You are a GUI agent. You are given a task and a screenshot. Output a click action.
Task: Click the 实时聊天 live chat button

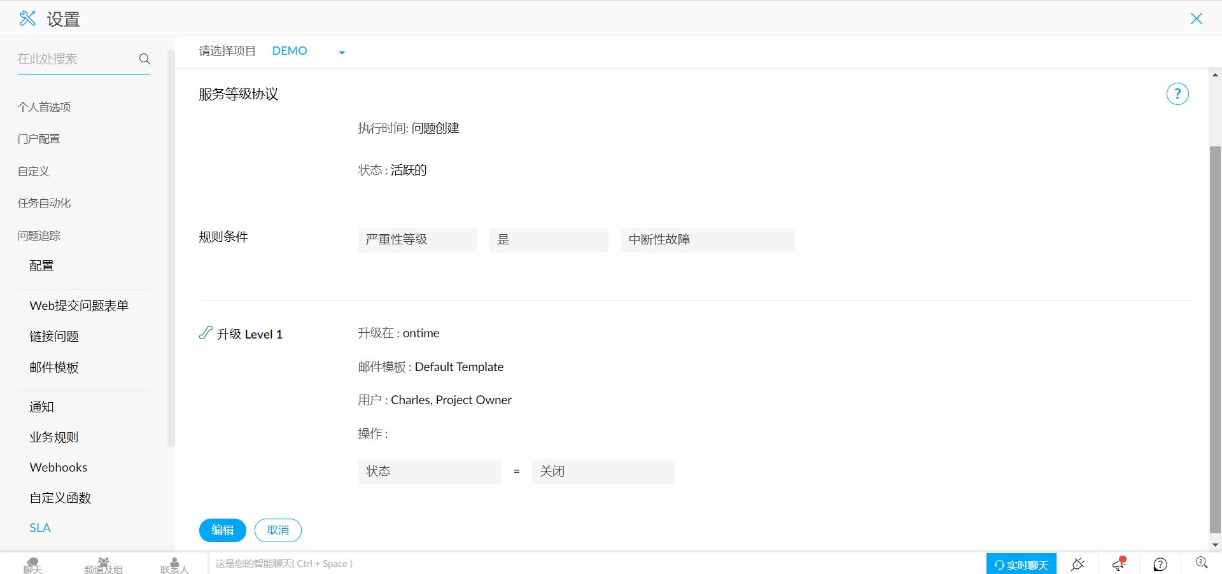click(1021, 564)
